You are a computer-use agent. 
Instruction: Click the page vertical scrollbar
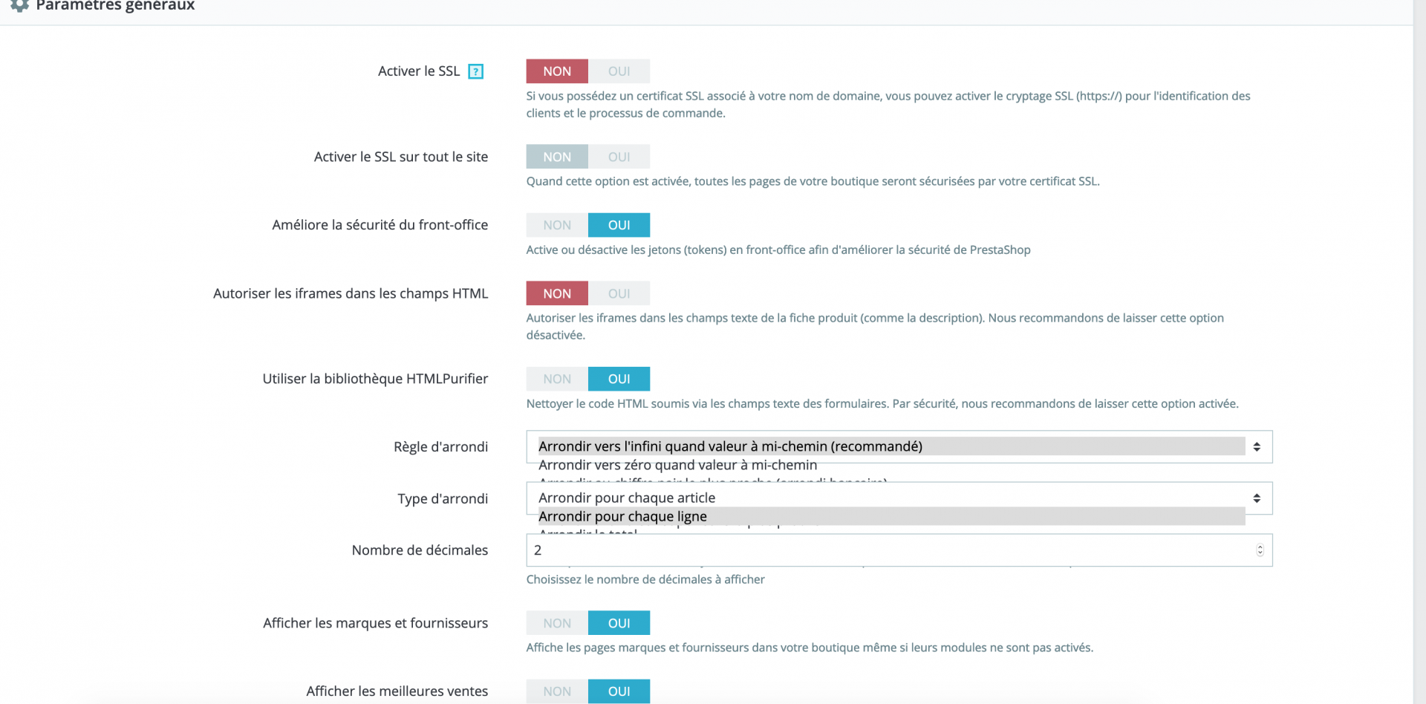[1419, 352]
